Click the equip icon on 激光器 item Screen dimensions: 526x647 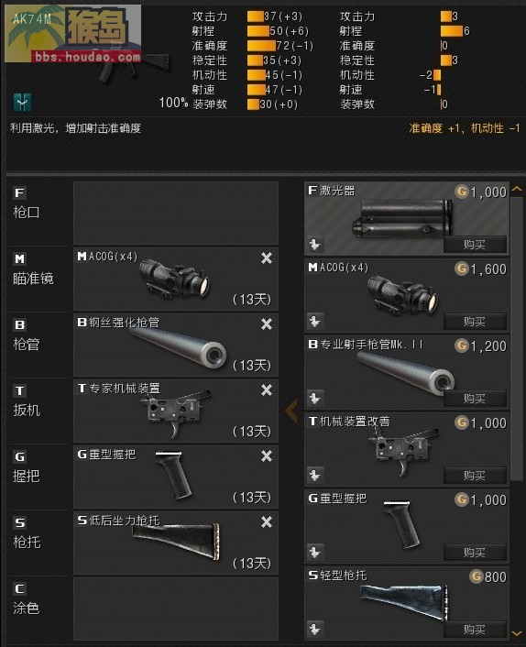click(315, 245)
